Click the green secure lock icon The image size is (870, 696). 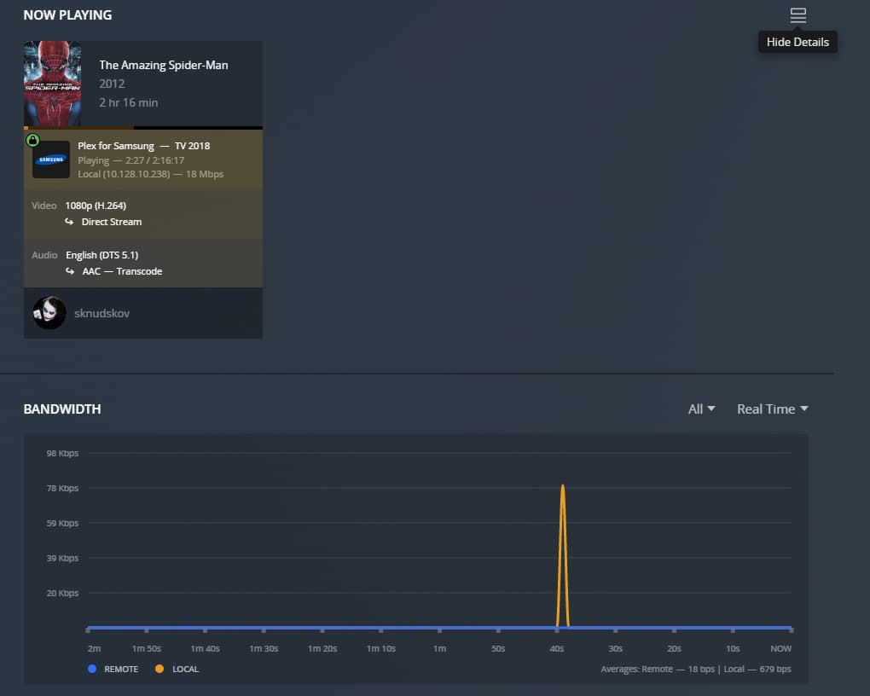32,140
